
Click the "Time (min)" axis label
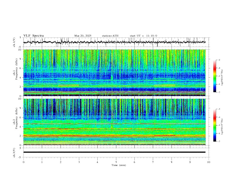tap(119, 165)
